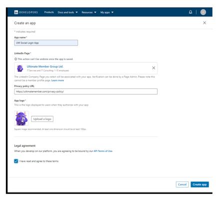Focus the Privacy policy URL field
Image resolution: width=220 pixels, height=200 pixels.
[x=86, y=91]
